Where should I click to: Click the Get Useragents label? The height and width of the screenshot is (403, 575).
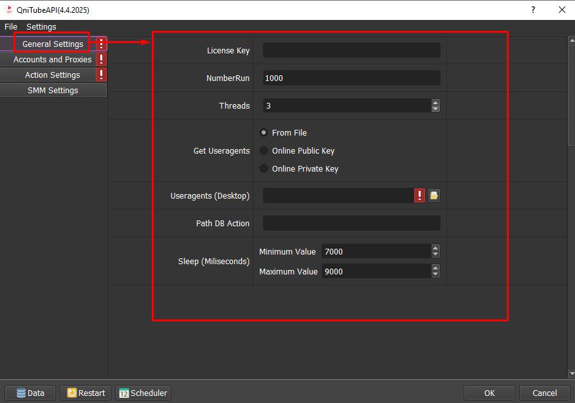click(x=221, y=151)
